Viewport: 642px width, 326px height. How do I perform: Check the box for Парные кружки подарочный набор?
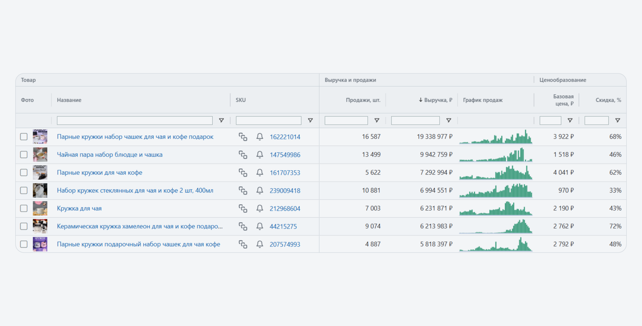point(24,244)
